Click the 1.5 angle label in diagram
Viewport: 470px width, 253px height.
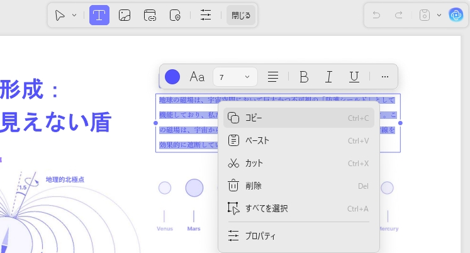click(x=23, y=188)
